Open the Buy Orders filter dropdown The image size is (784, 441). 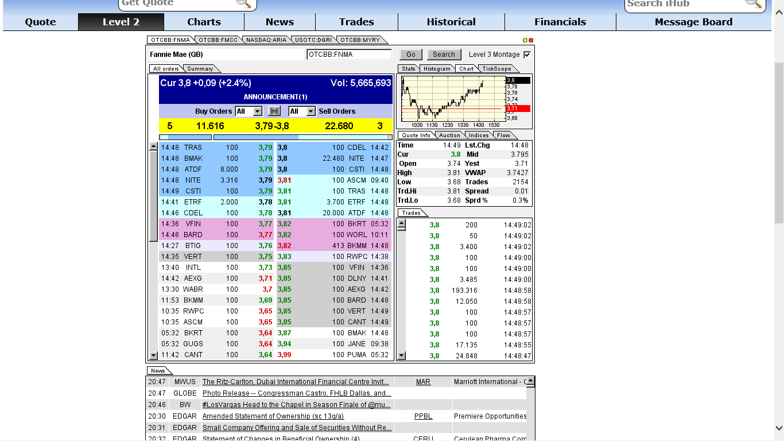coord(256,111)
